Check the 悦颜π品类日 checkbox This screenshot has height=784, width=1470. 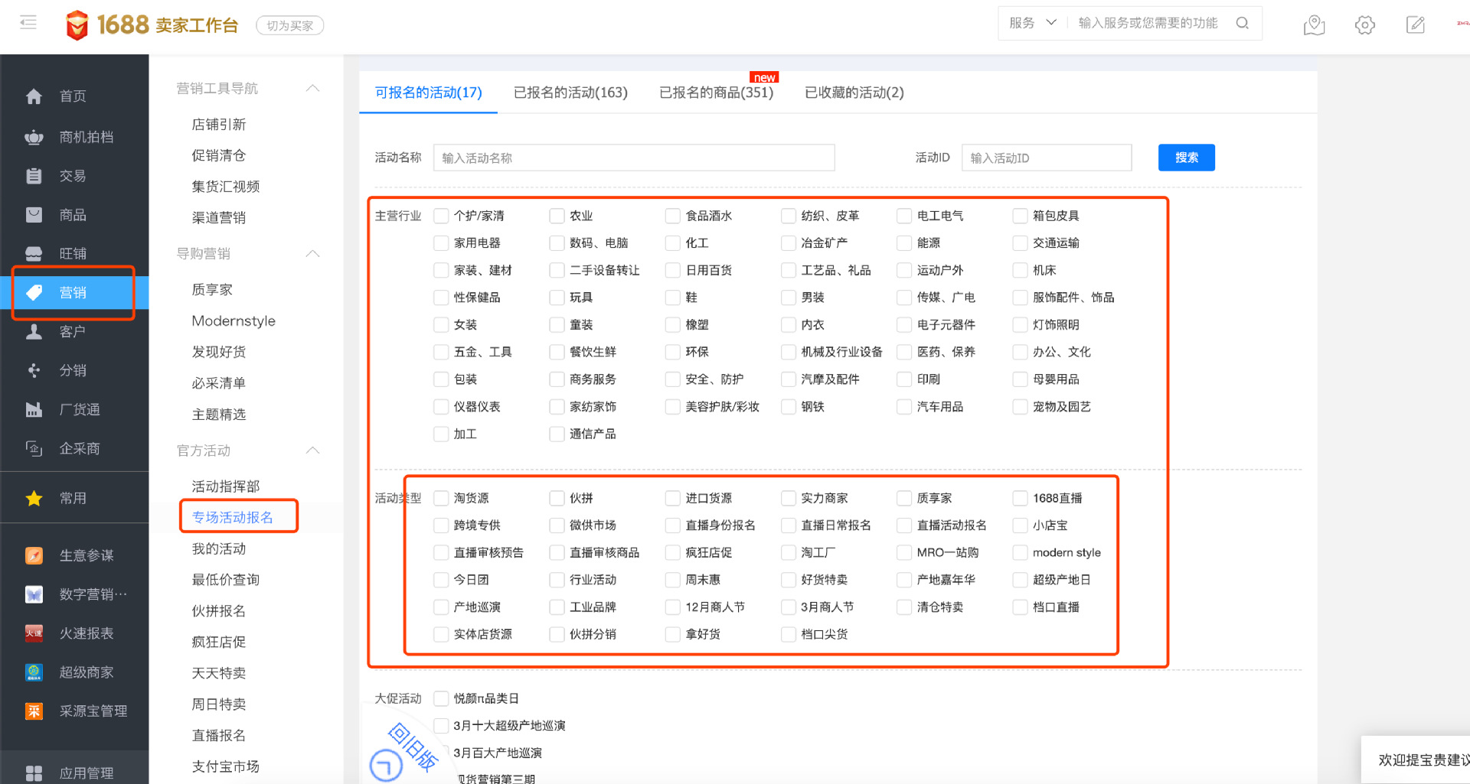click(441, 698)
